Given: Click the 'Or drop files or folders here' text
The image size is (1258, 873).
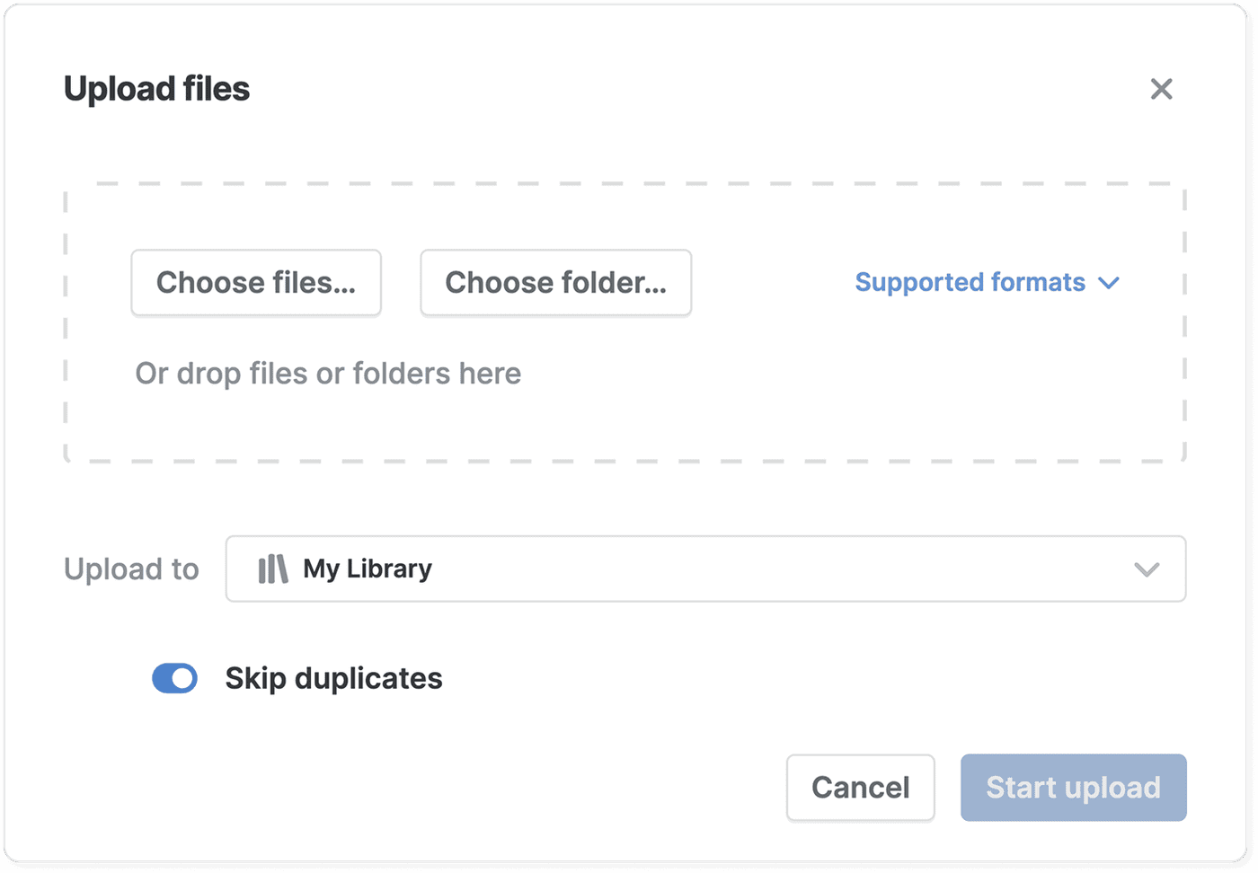Looking at the screenshot, I should coord(328,374).
